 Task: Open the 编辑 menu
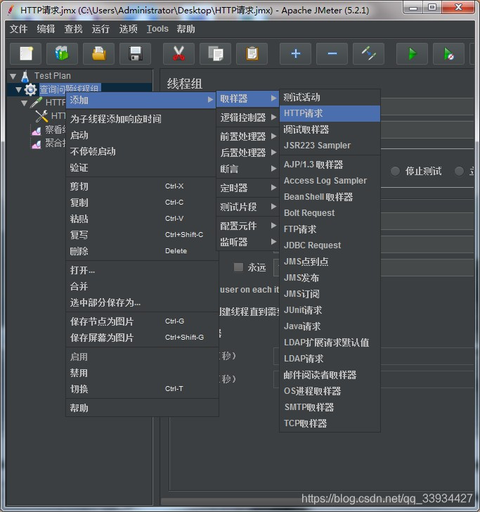[46, 29]
